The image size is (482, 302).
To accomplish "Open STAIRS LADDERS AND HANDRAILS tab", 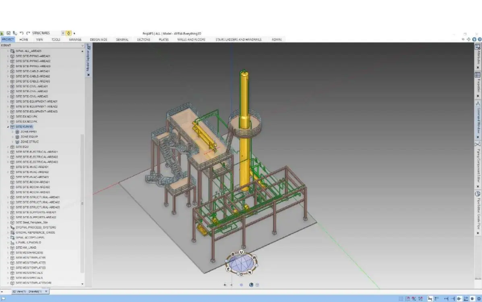I will (238, 40).
